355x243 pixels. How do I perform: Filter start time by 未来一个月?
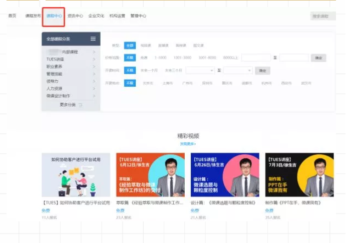click(x=149, y=71)
